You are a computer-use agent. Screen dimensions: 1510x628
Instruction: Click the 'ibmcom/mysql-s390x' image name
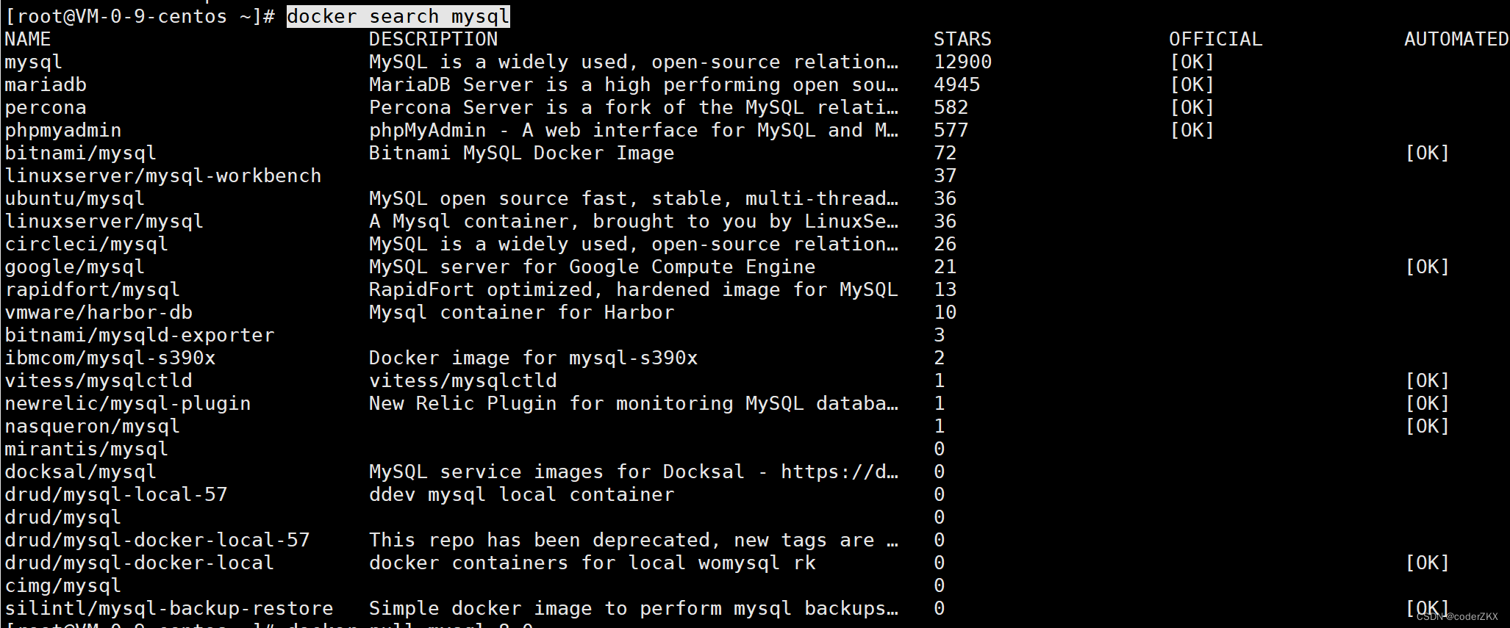click(x=110, y=358)
